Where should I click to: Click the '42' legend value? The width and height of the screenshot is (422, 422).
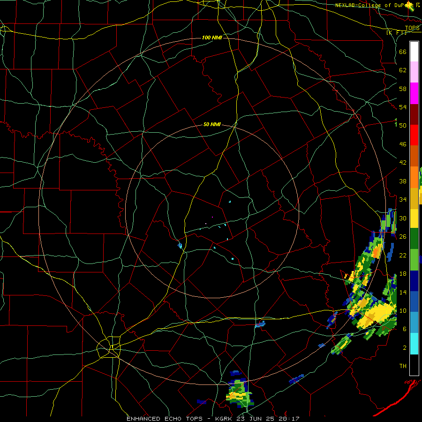pyautogui.click(x=403, y=163)
